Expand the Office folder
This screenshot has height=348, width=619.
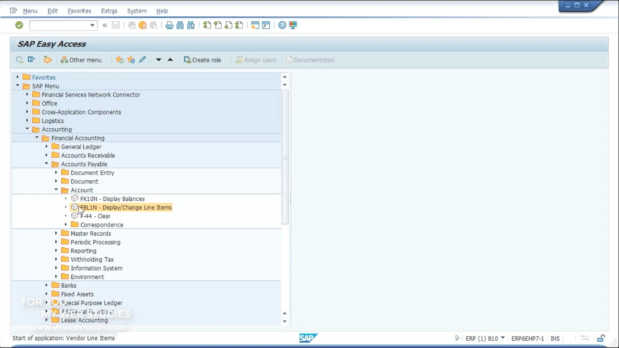pyautogui.click(x=27, y=103)
